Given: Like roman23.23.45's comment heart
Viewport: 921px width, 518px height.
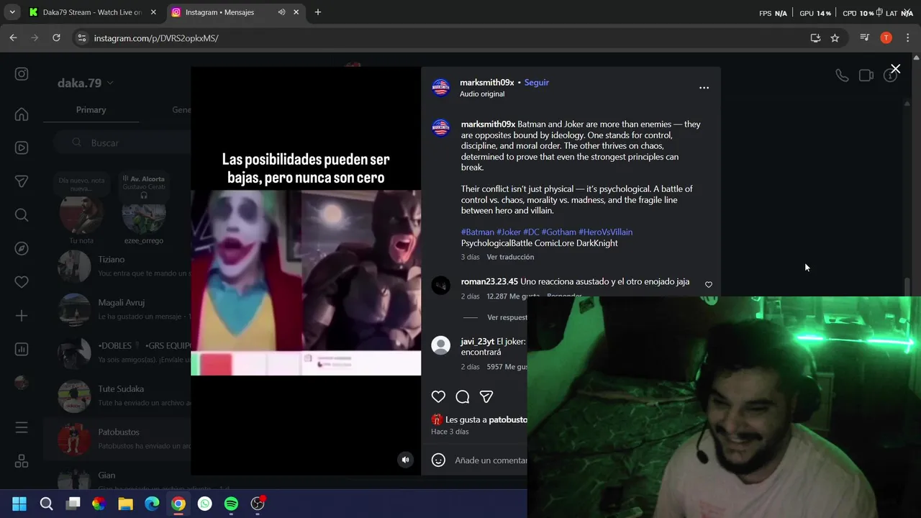Looking at the screenshot, I should tap(709, 285).
